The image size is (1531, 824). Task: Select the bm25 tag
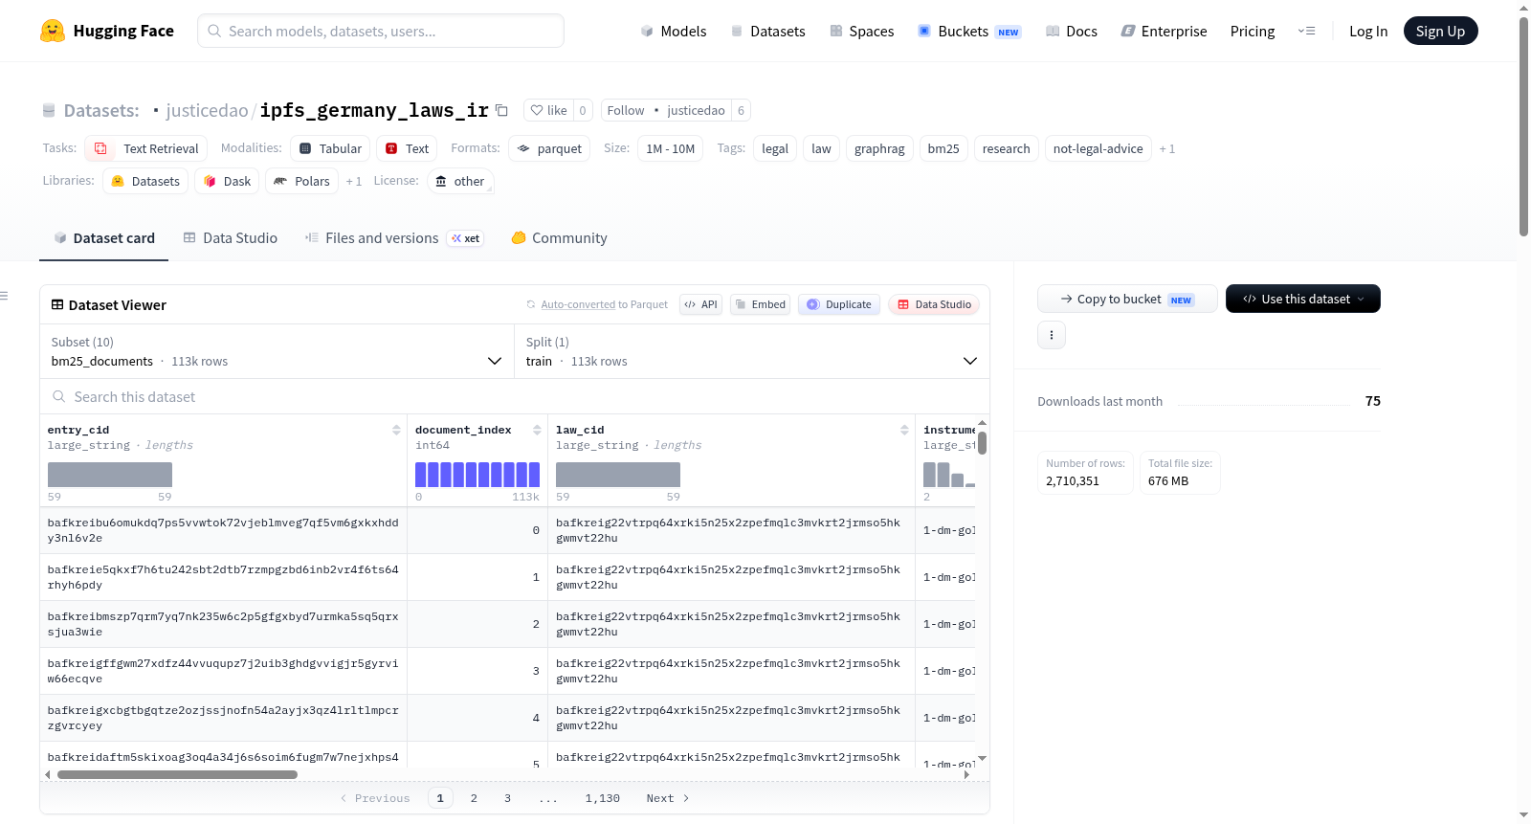point(943,148)
